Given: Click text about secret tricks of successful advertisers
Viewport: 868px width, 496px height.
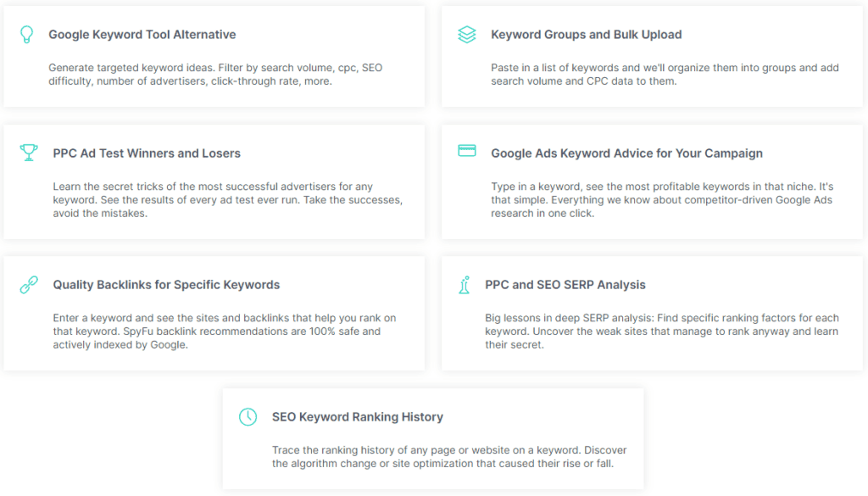Looking at the screenshot, I should [227, 200].
